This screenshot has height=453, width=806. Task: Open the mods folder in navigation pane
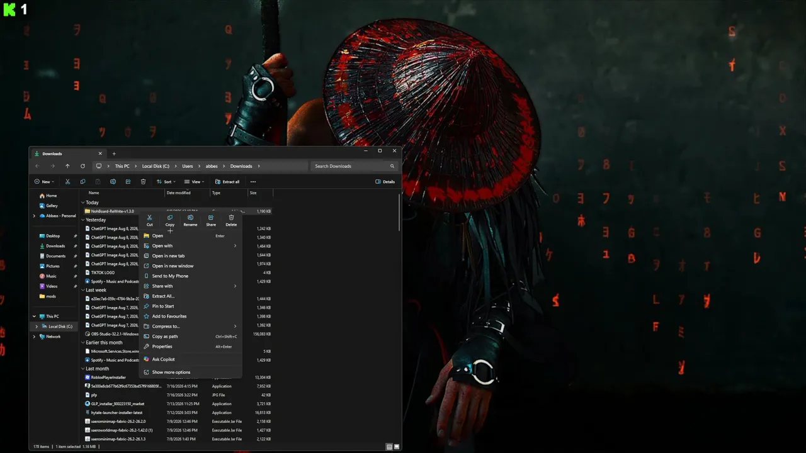point(51,296)
